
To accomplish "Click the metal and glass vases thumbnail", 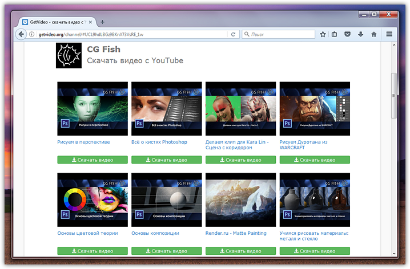I will [x=315, y=199].
